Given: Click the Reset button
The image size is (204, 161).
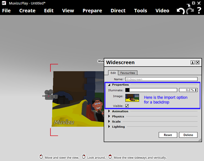Looking at the screenshot, I should [168, 135].
